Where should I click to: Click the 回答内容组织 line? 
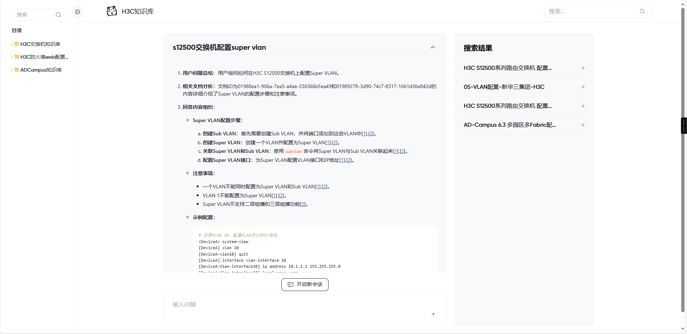[x=199, y=107]
